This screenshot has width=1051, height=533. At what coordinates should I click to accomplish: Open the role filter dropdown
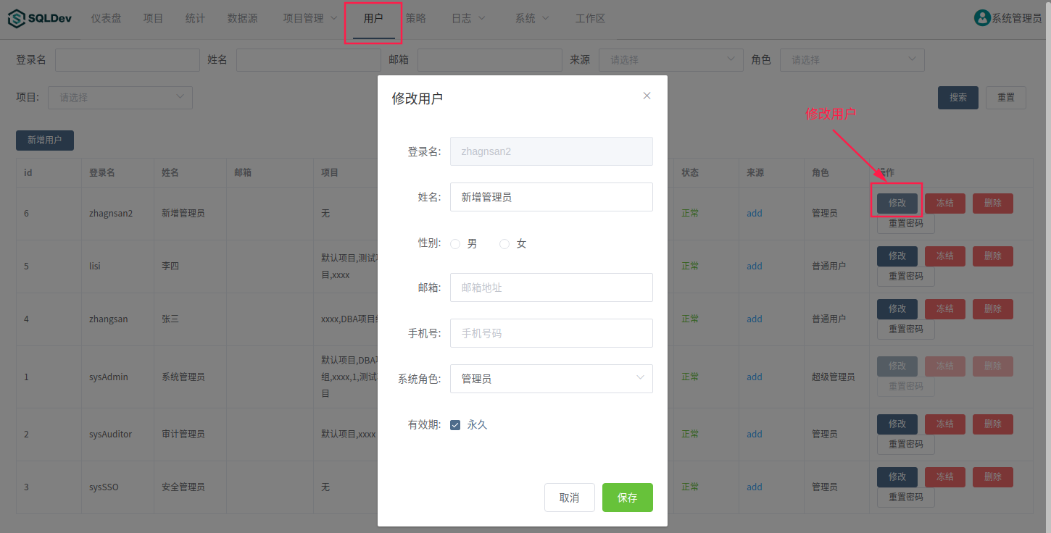tap(852, 60)
